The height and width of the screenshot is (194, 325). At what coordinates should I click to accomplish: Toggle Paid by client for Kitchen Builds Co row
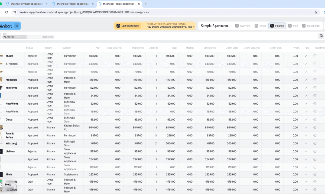pos(315,128)
